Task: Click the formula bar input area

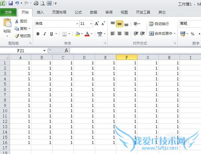Action: tap(135, 51)
